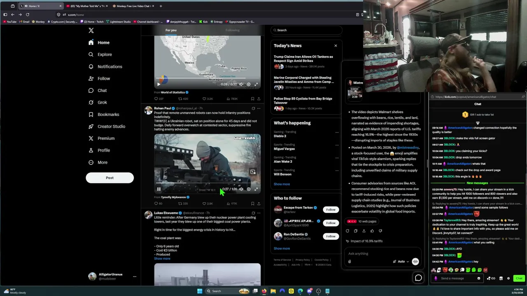Bookmark the World of Statistics post

[252, 99]
